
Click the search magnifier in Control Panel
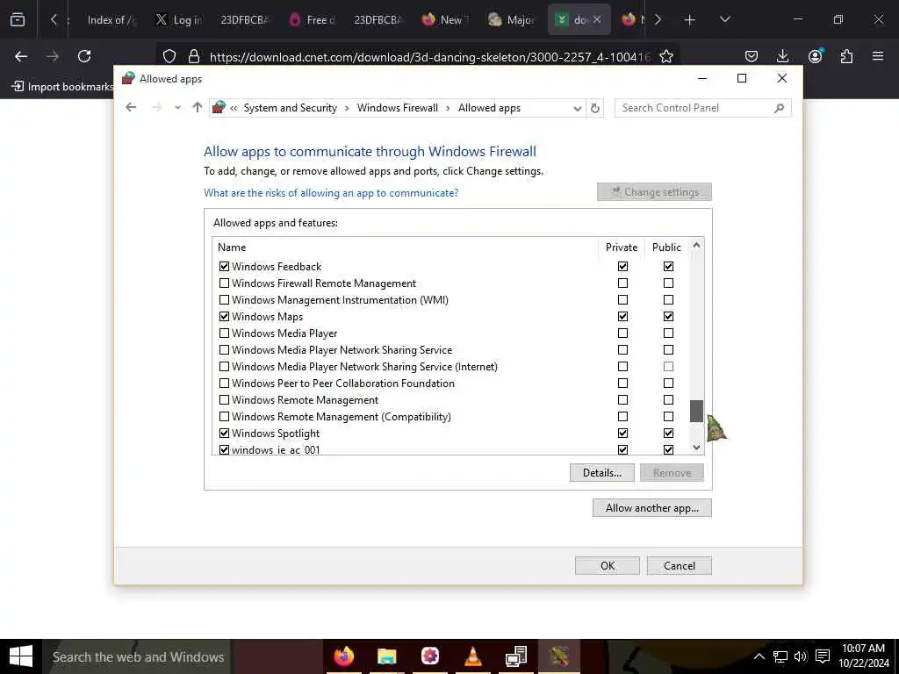pyautogui.click(x=779, y=108)
